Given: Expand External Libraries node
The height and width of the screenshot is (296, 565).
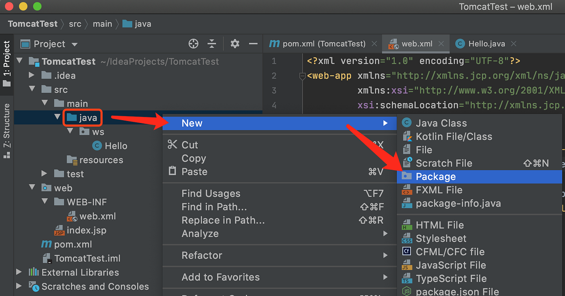Looking at the screenshot, I should coord(19,273).
